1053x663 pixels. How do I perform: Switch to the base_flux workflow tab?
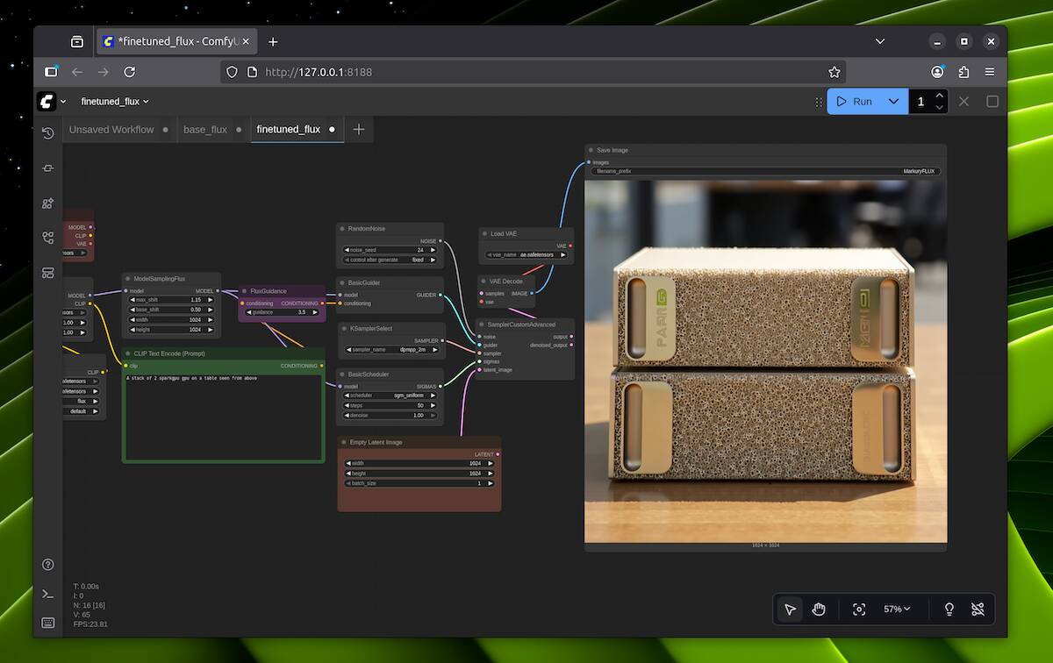pos(204,130)
